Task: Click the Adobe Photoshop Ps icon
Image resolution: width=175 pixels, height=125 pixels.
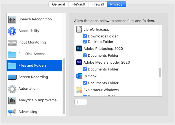Action: tap(79, 48)
